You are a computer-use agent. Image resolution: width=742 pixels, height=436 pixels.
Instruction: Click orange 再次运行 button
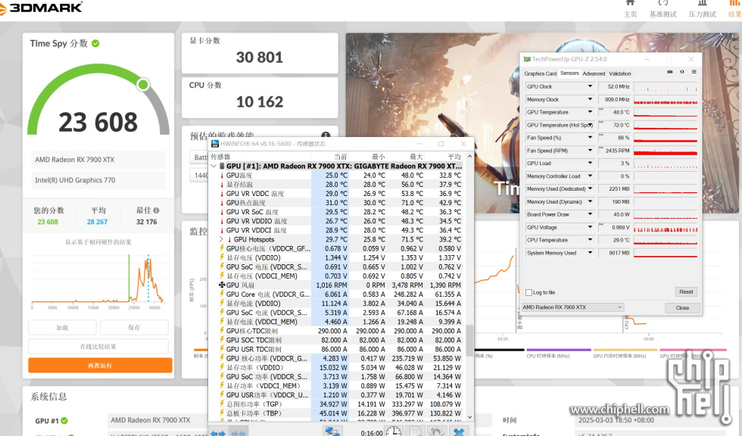(x=100, y=366)
